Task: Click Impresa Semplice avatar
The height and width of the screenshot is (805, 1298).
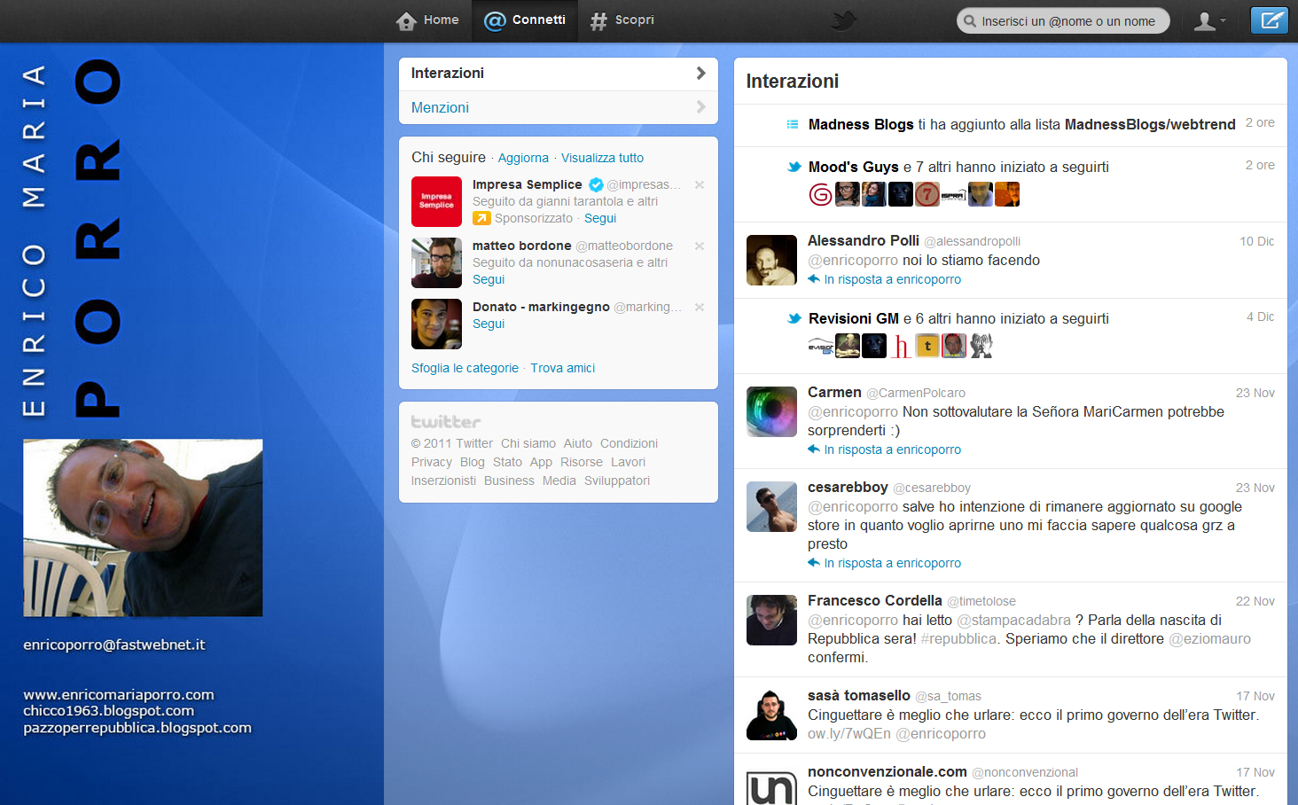Action: pos(436,201)
